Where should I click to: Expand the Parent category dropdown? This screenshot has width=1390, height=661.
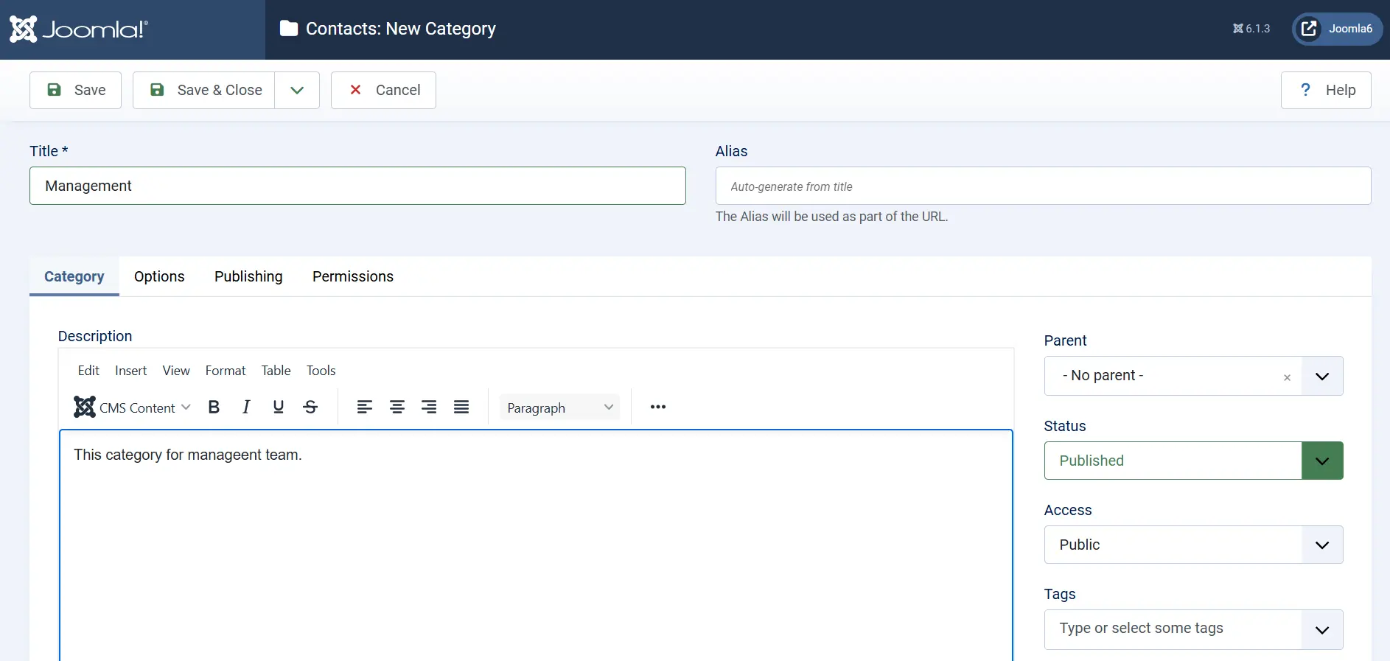(x=1322, y=376)
